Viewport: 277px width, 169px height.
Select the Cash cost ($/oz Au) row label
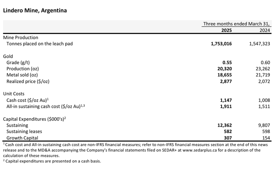(x=26, y=100)
